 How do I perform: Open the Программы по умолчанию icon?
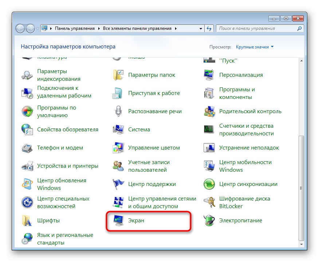pyautogui.click(x=27, y=111)
